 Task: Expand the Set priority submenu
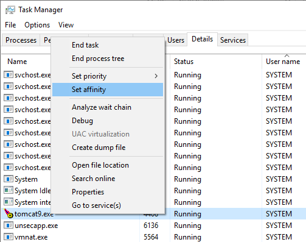108,76
